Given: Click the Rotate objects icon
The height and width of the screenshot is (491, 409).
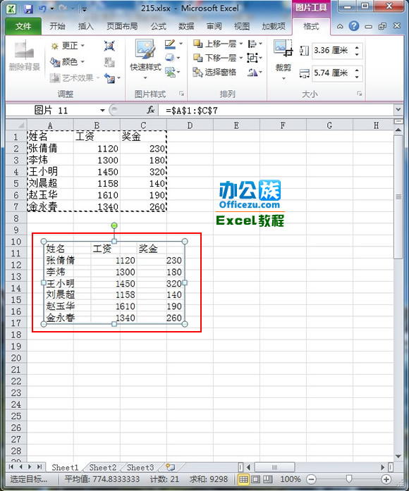Looking at the screenshot, I should click(x=252, y=73).
